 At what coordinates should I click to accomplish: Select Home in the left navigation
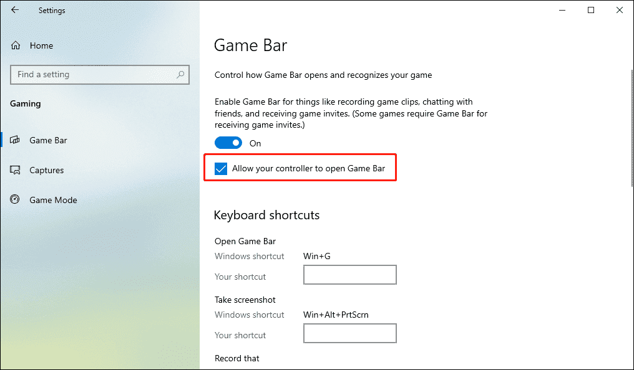[41, 45]
